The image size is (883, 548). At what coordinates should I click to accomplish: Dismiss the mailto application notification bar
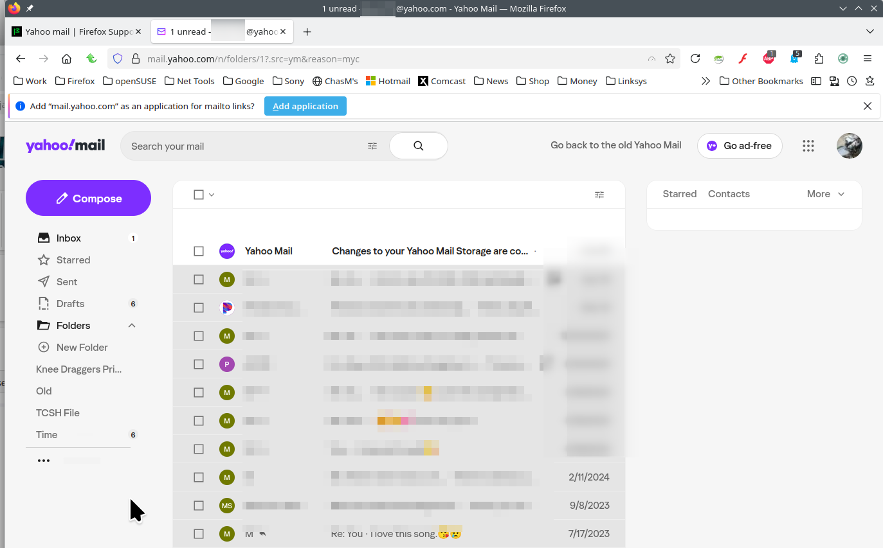click(x=868, y=106)
